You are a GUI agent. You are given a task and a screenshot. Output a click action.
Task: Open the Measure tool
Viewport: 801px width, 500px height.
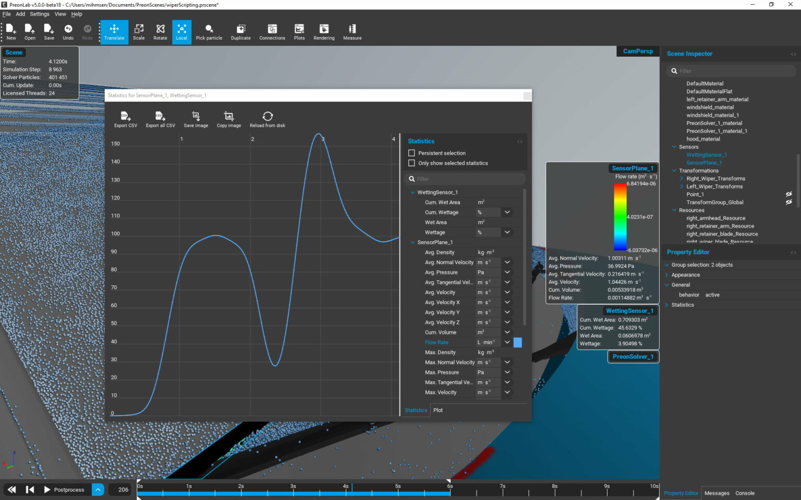(352, 32)
